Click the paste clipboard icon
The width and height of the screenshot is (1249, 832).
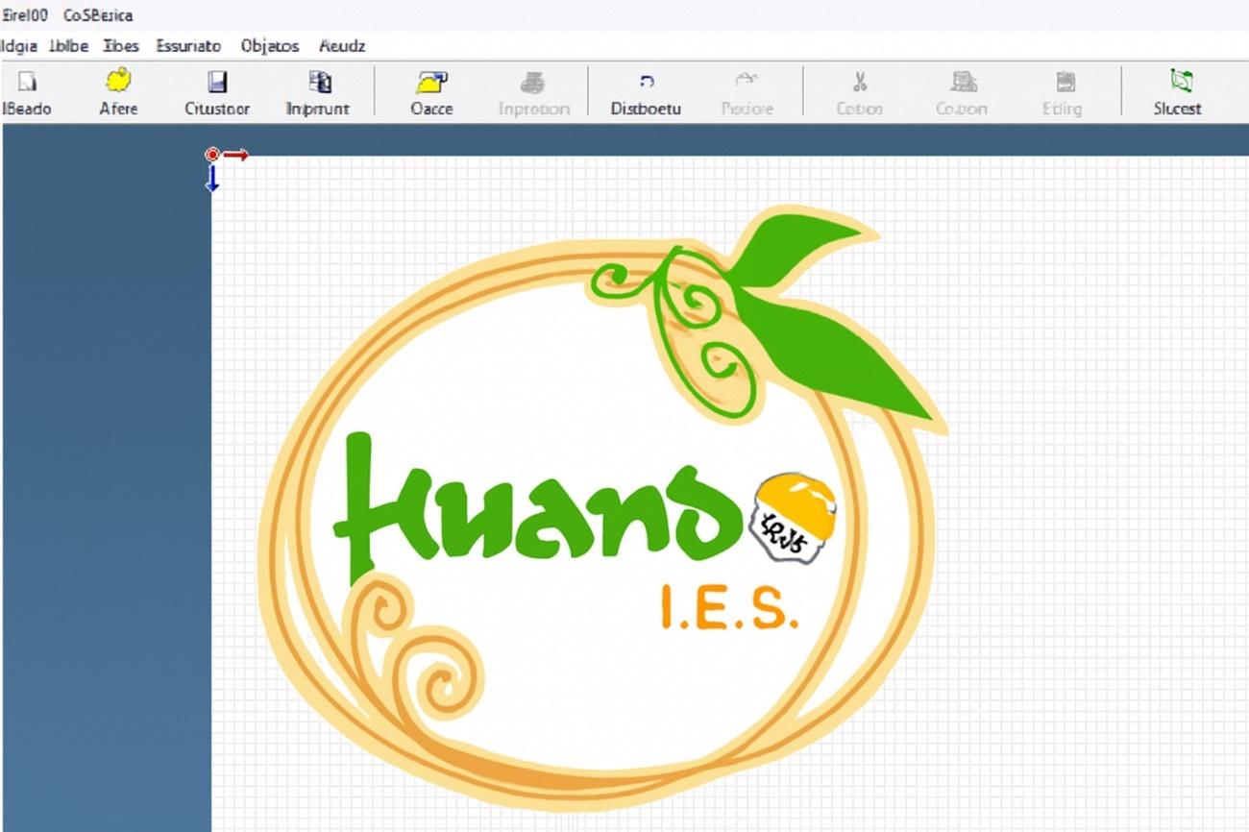1064,83
